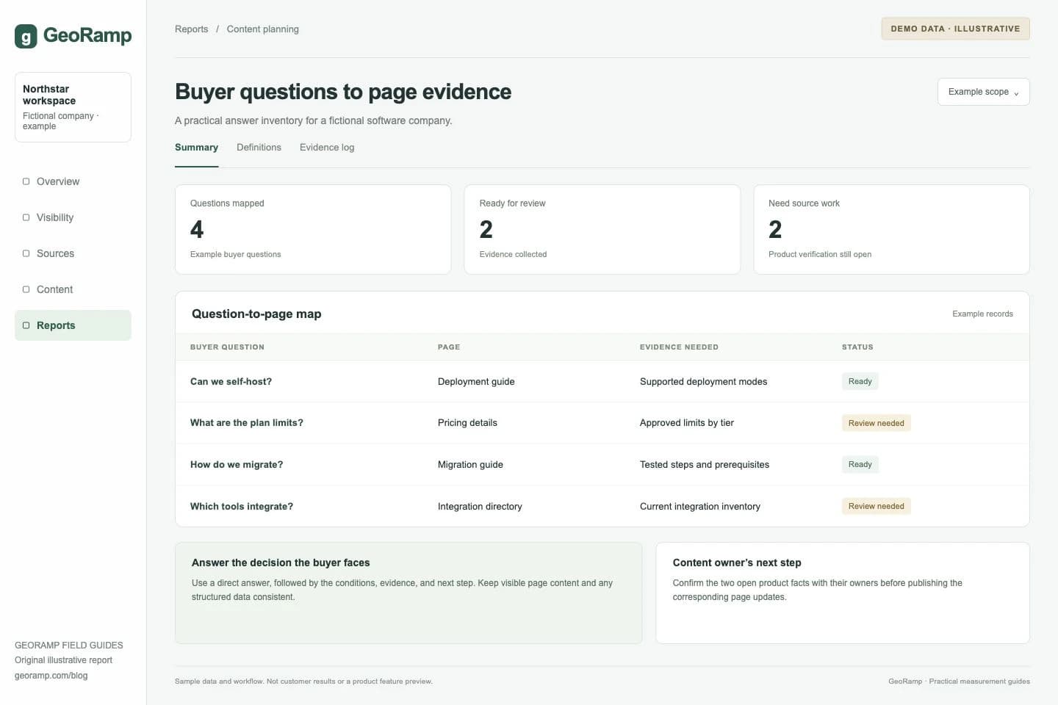Screen dimensions: 1058x705
Task: Click the PAGE column header
Action: 449,347
